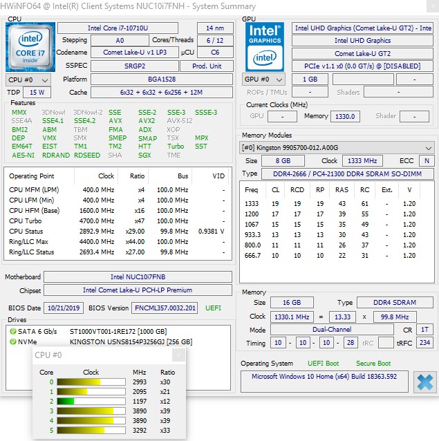Click the Intel Core i7-10710U name field
This screenshot has width=439, height=441.
point(118,28)
